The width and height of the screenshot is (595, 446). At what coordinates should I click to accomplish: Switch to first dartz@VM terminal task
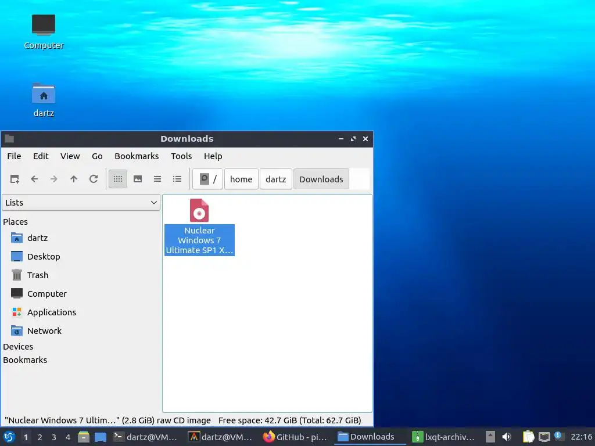click(x=146, y=437)
